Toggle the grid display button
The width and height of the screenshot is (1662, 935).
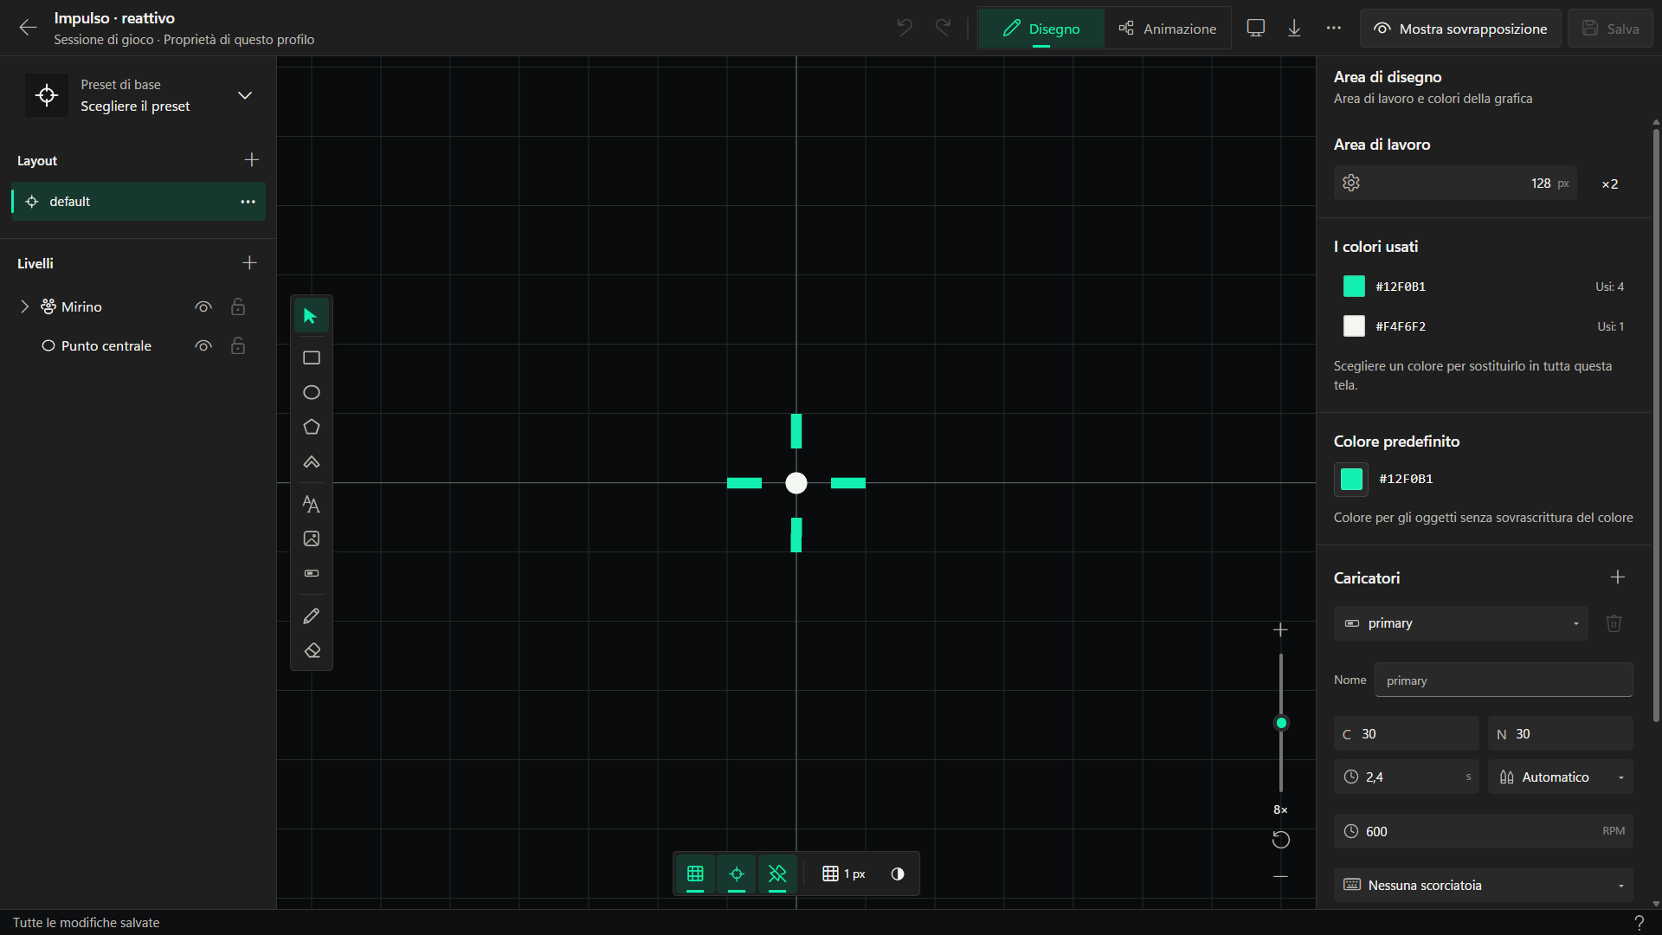tap(695, 874)
